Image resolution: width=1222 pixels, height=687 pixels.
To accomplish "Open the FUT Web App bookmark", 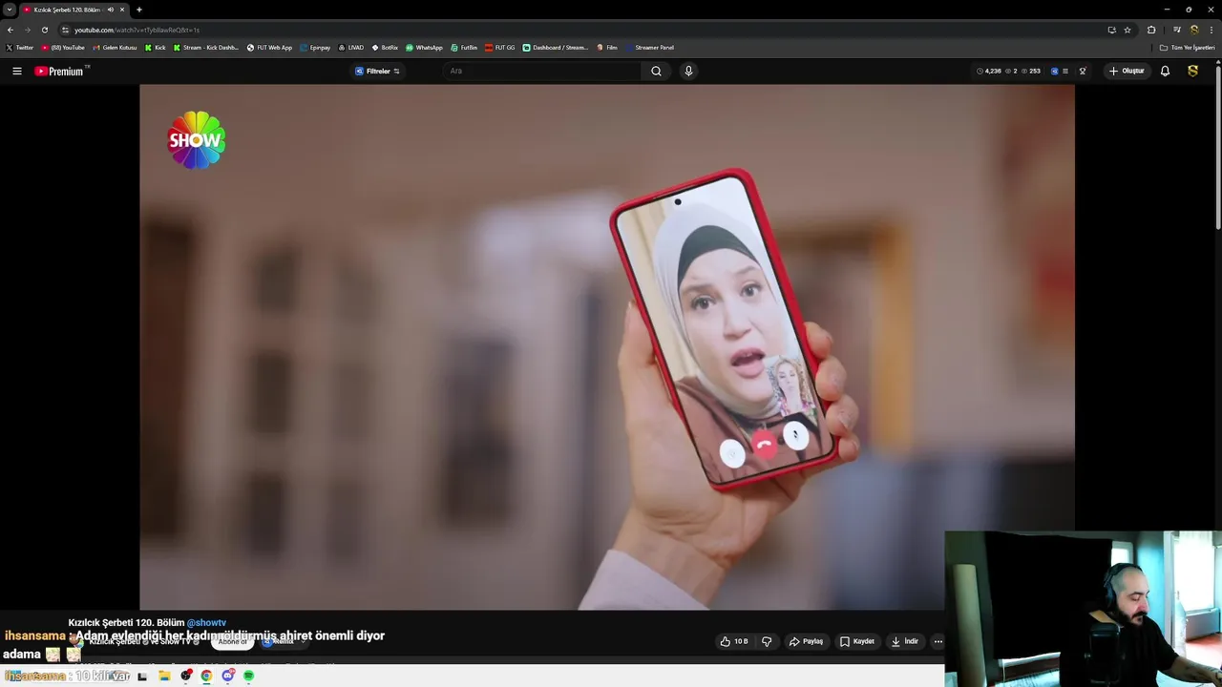I will [x=269, y=48].
